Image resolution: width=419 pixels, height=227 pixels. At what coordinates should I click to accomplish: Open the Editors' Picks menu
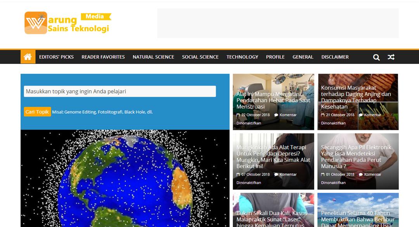click(56, 57)
